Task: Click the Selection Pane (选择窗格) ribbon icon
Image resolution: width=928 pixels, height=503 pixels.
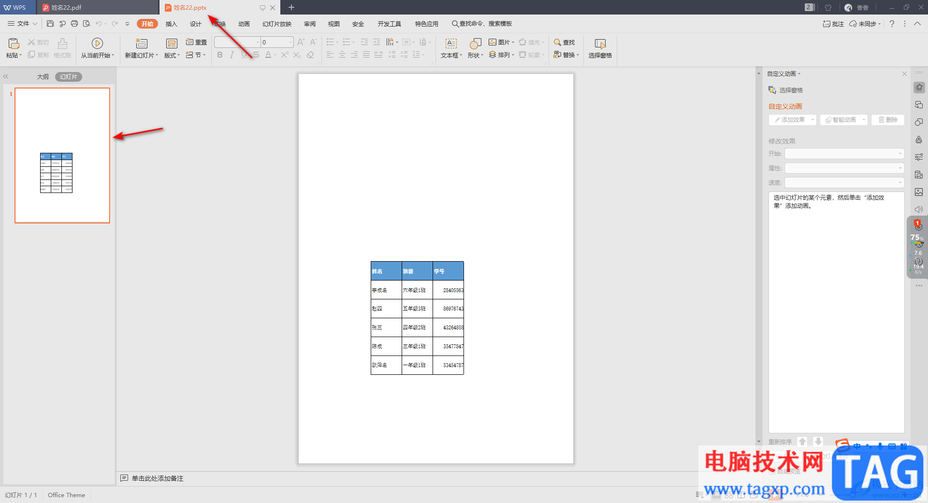Action: pos(600,44)
